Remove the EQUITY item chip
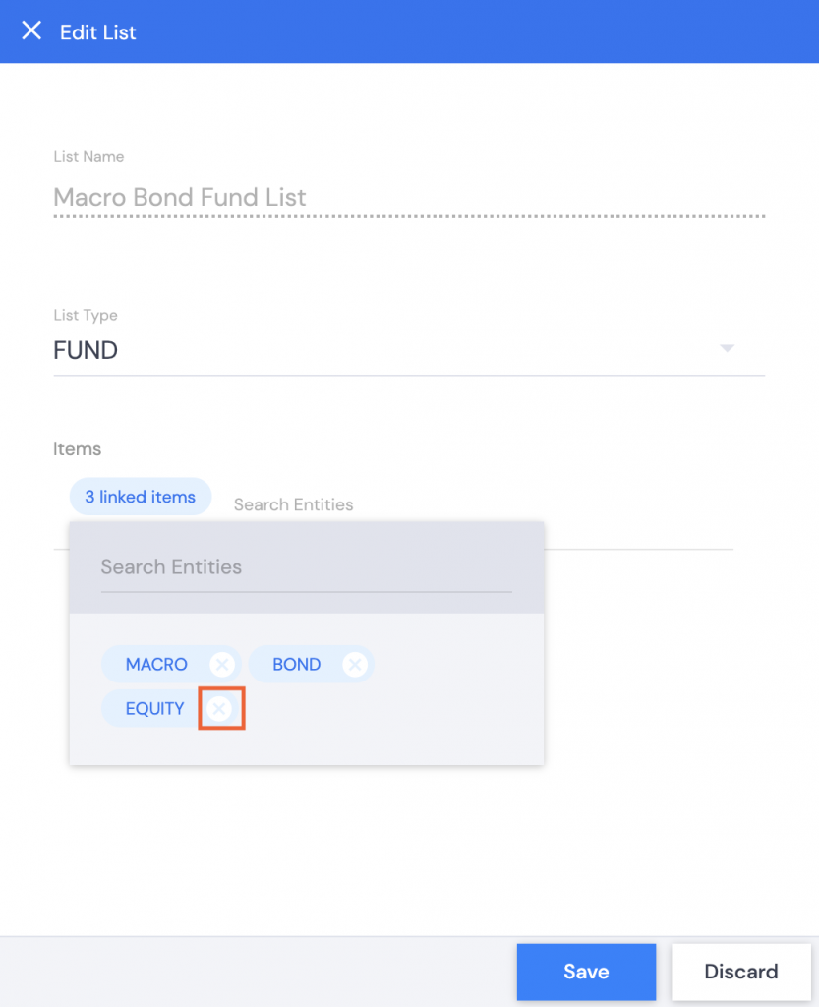The height and width of the screenshot is (1007, 819). point(219,708)
